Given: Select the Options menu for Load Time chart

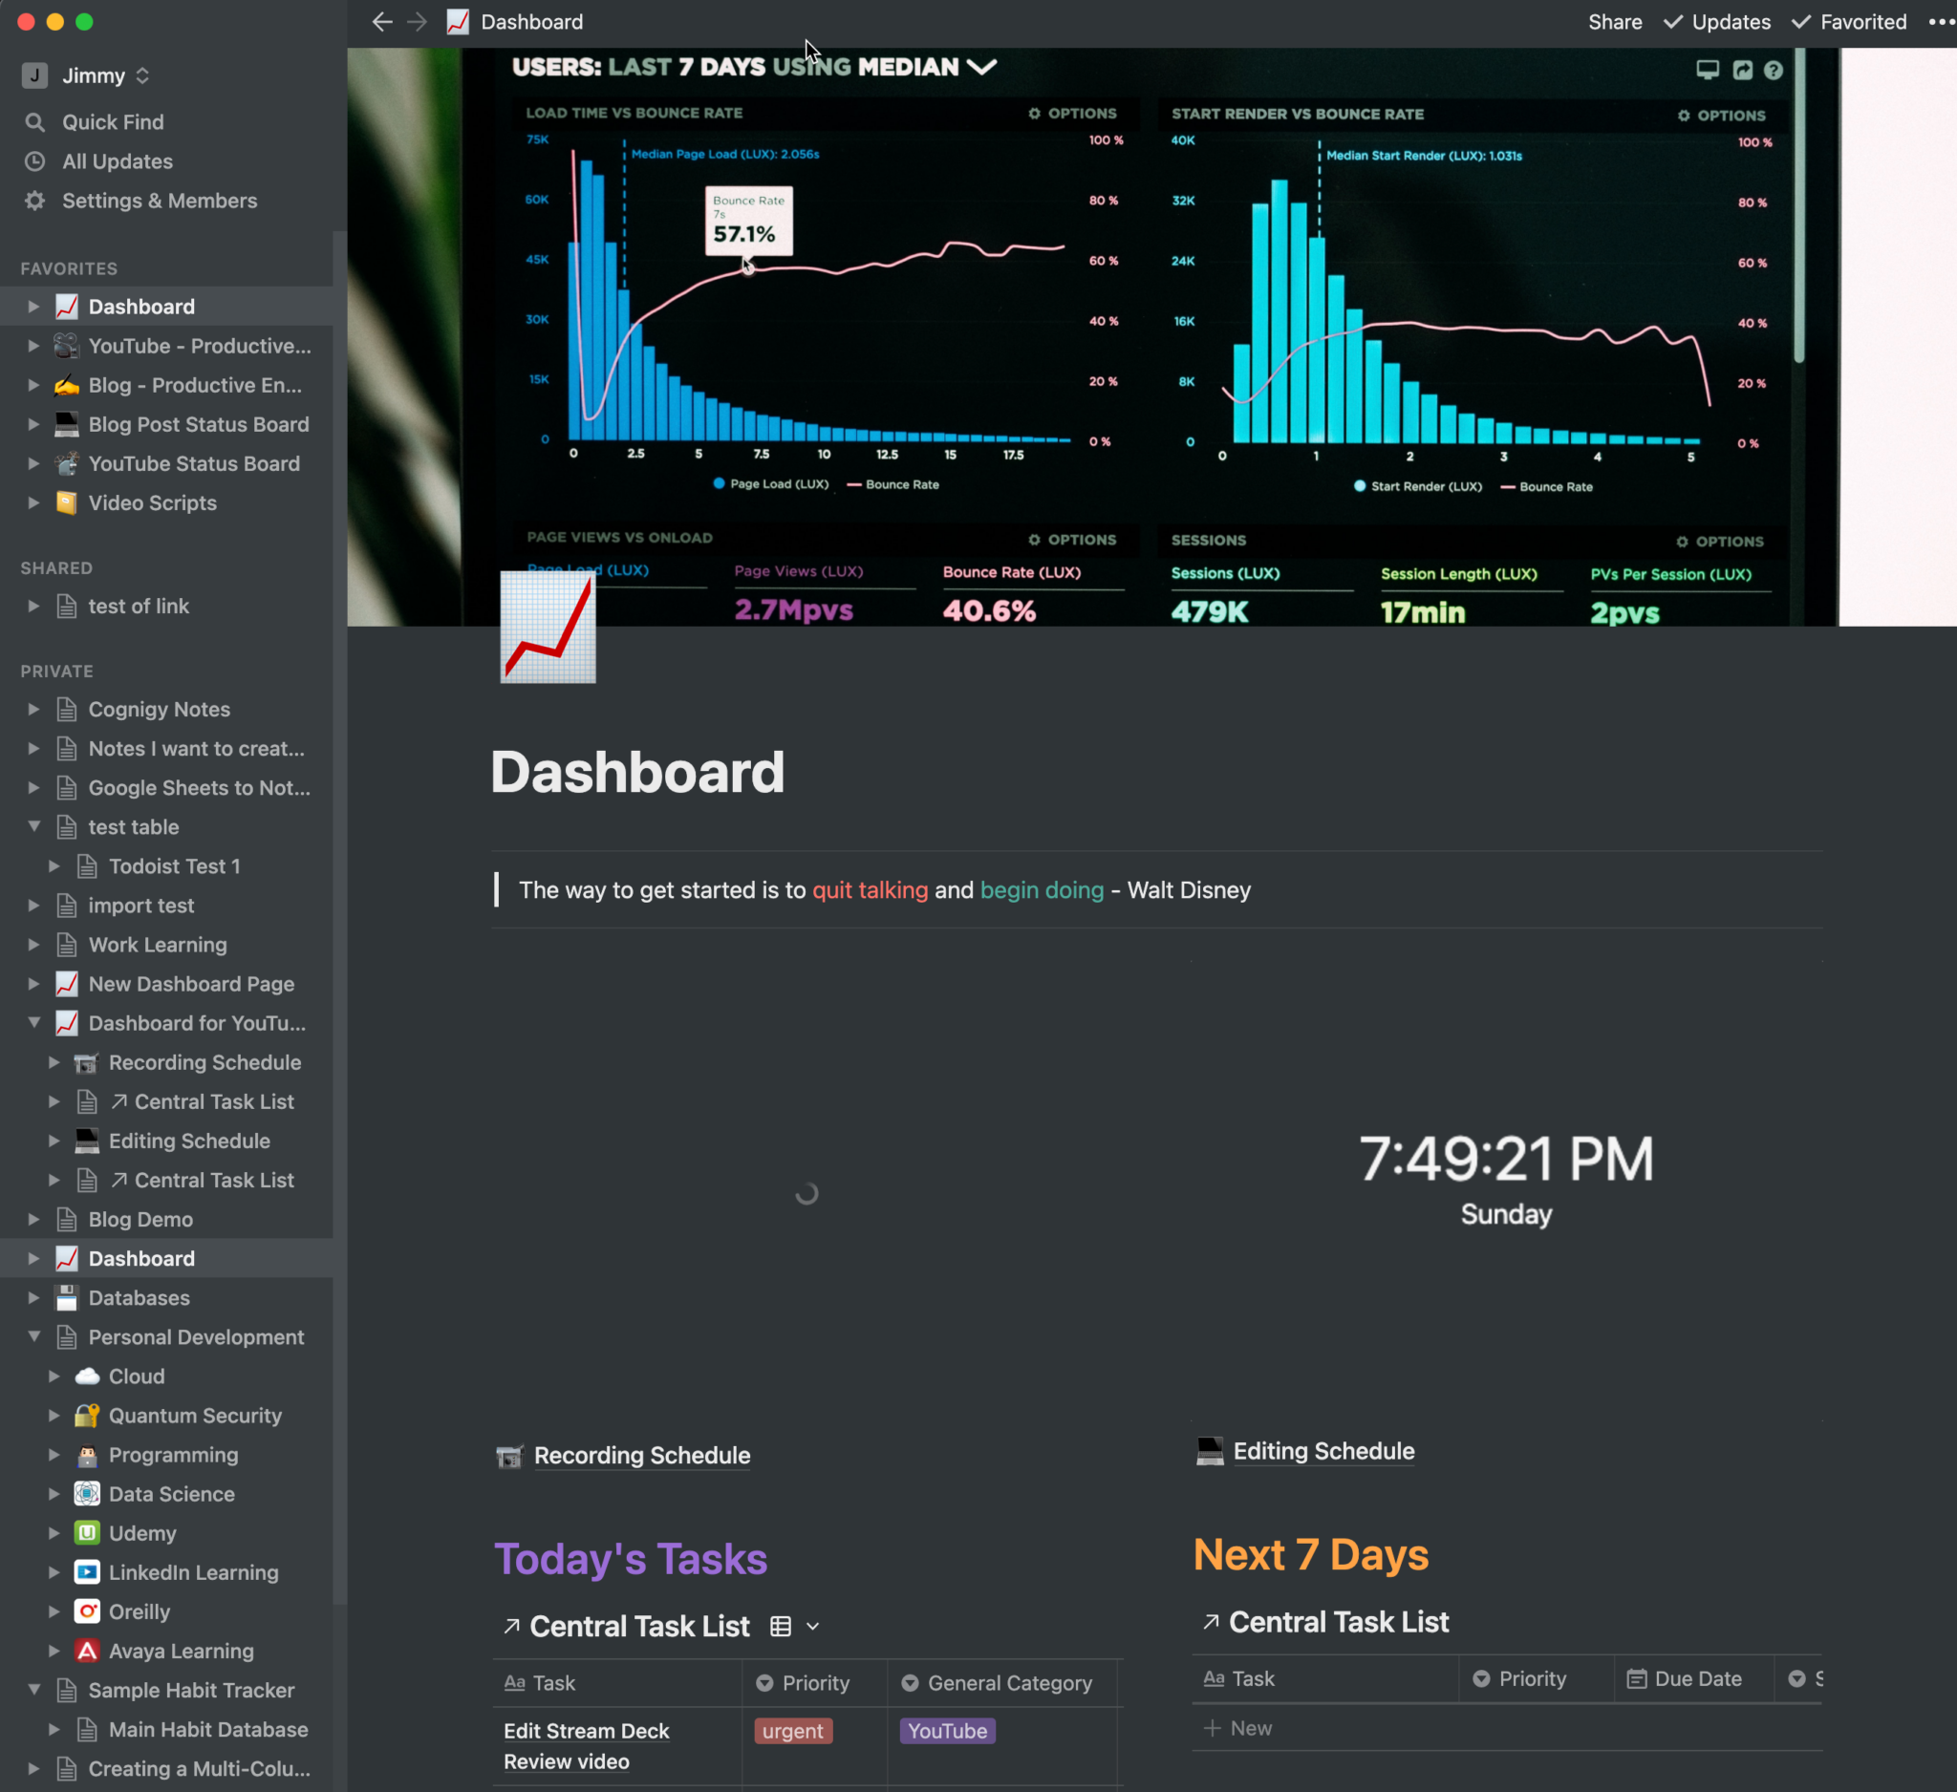Looking at the screenshot, I should (1072, 114).
